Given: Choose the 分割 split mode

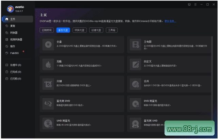Looking at the screenshot, I should 82,84.
